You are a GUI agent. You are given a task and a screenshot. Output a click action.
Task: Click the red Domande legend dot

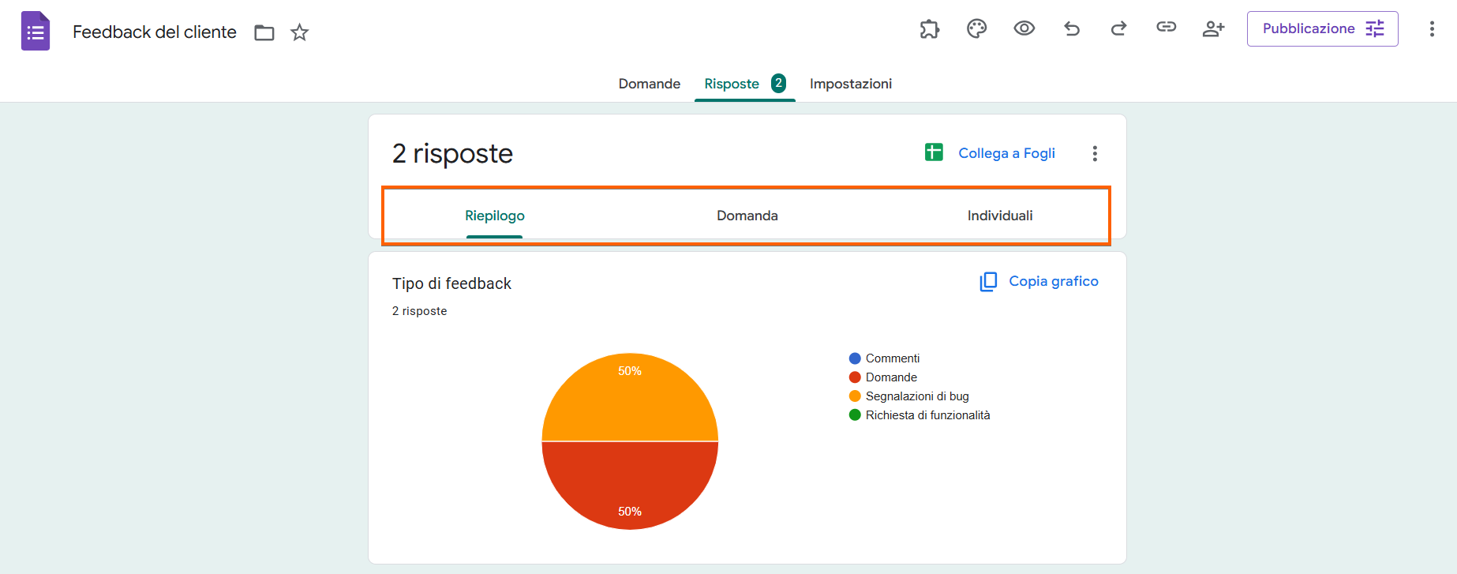855,377
